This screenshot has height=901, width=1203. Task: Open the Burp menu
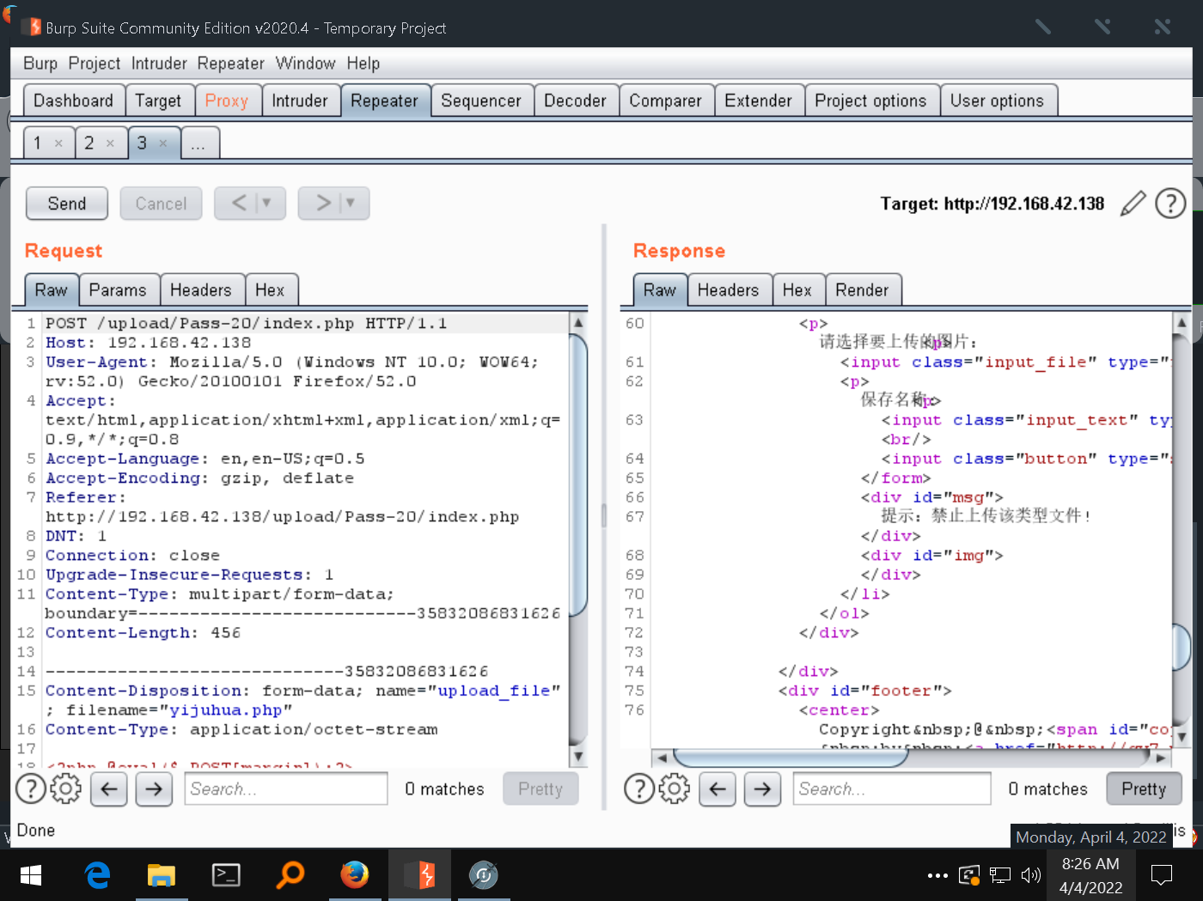(40, 64)
